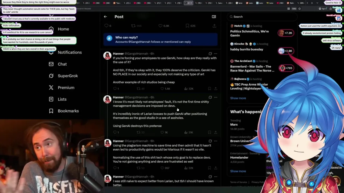Like the post with 1.4K likes
The image size is (344, 193).
click(x=165, y=88)
